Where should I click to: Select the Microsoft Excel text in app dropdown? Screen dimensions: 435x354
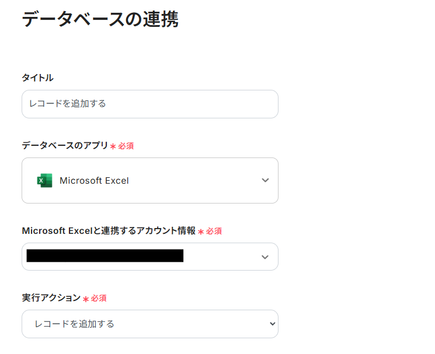(94, 181)
